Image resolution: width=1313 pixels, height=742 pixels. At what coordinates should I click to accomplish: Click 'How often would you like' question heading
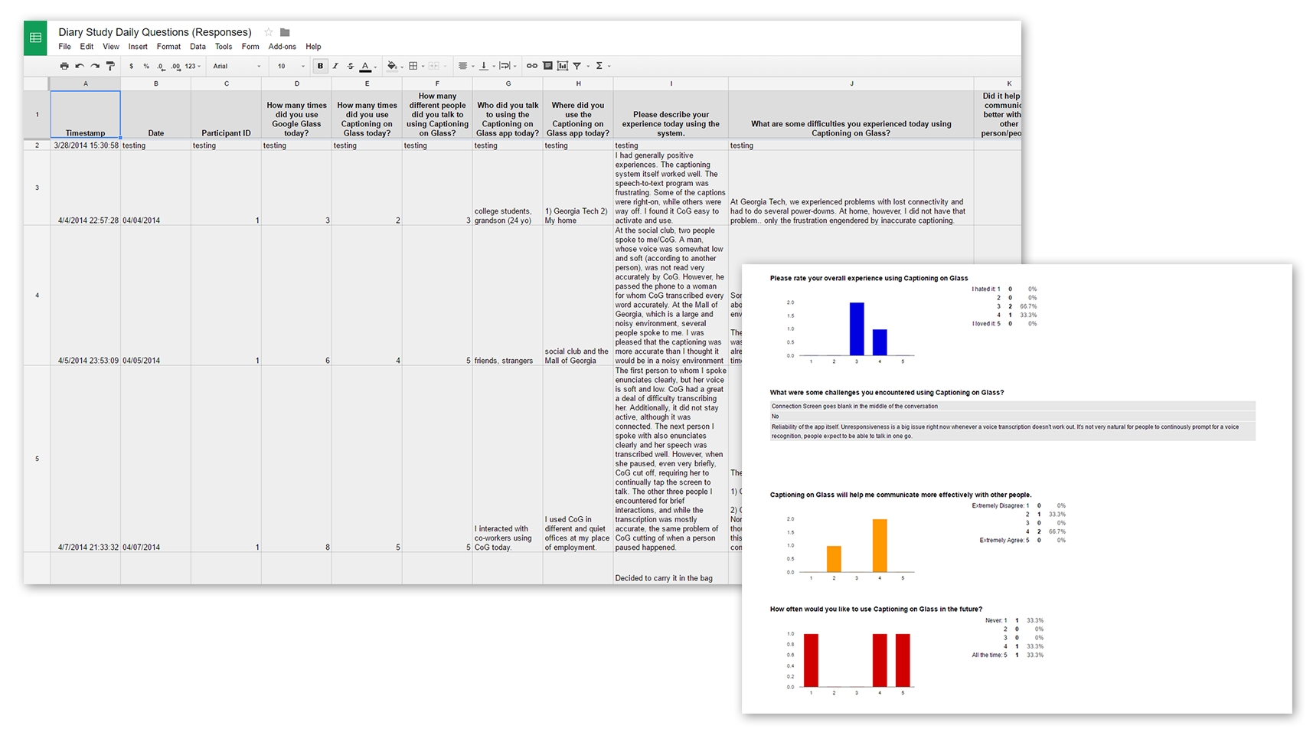click(x=876, y=609)
